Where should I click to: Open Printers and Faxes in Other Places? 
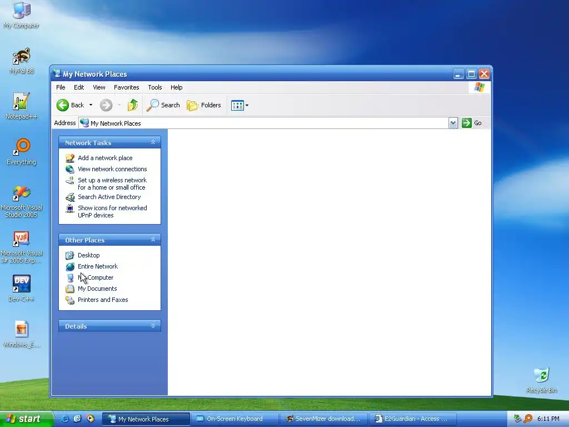click(x=103, y=300)
